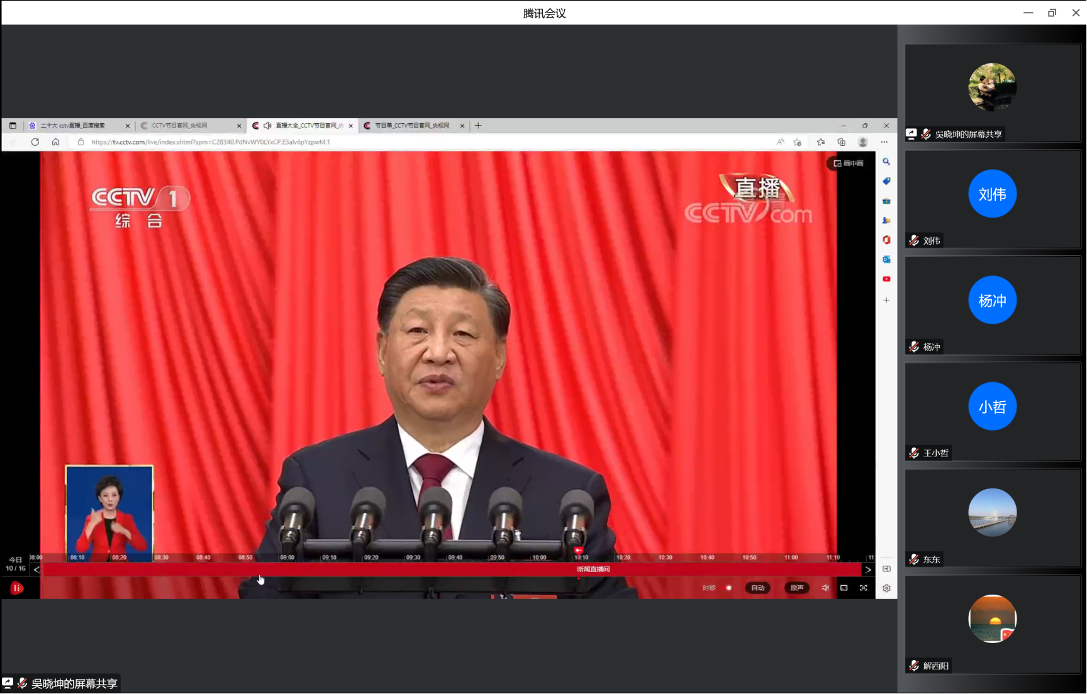
Task: Open the read aloud icon
Action: tap(780, 142)
